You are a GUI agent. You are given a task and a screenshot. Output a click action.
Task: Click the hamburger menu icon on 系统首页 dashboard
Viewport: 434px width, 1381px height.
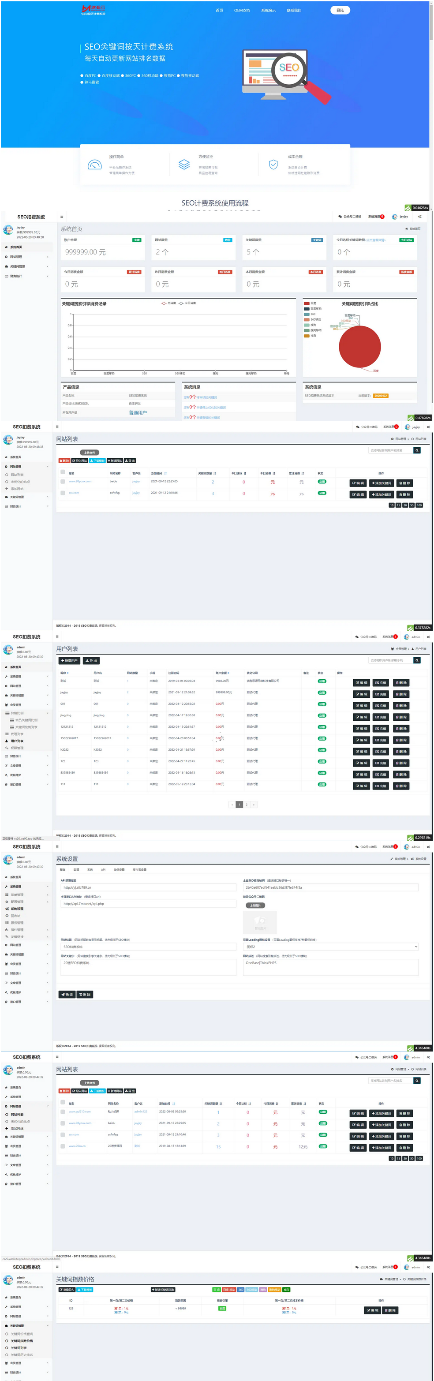[x=62, y=217]
